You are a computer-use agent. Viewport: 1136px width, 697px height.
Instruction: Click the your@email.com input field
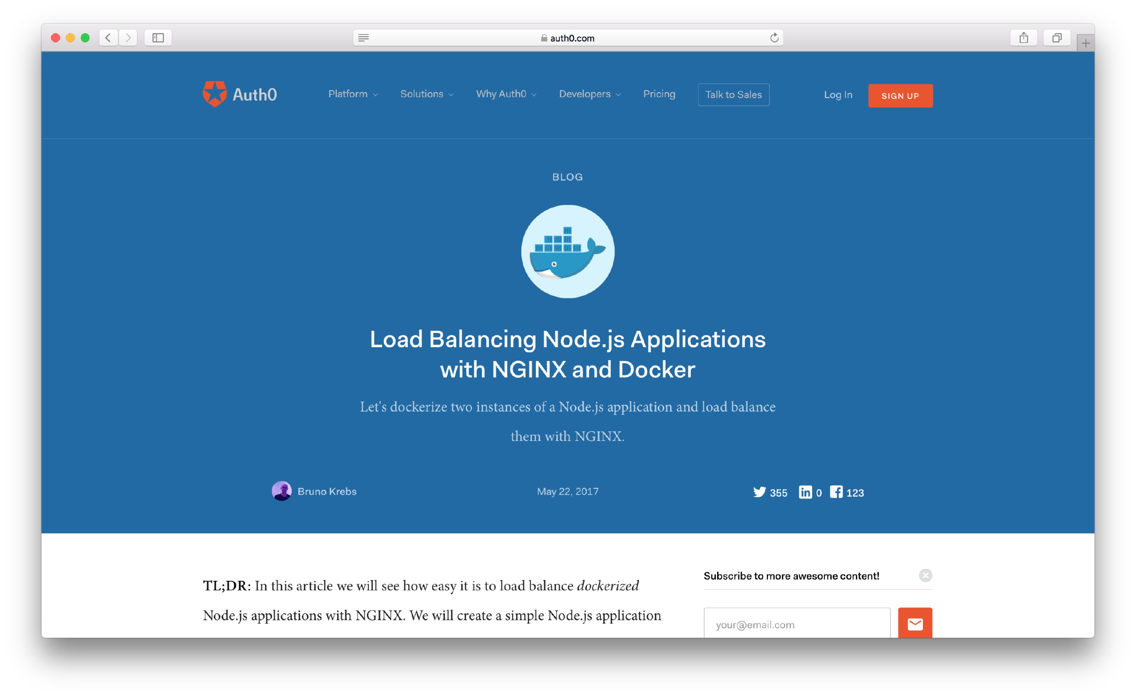click(x=797, y=624)
